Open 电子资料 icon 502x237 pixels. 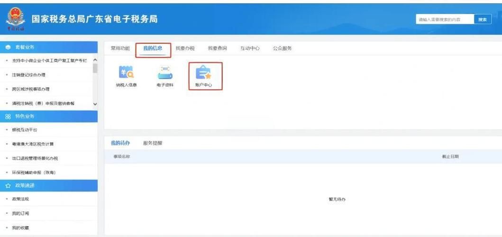tap(165, 72)
